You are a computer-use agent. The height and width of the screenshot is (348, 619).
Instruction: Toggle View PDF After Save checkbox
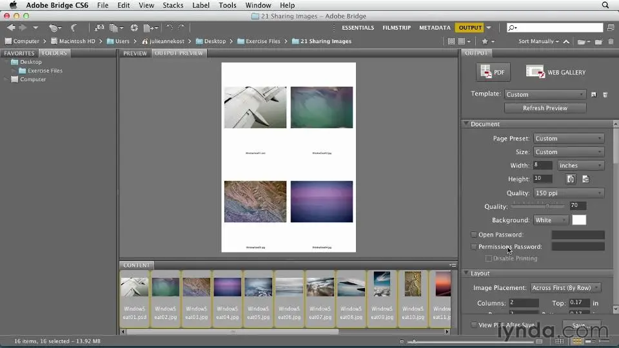coord(474,325)
